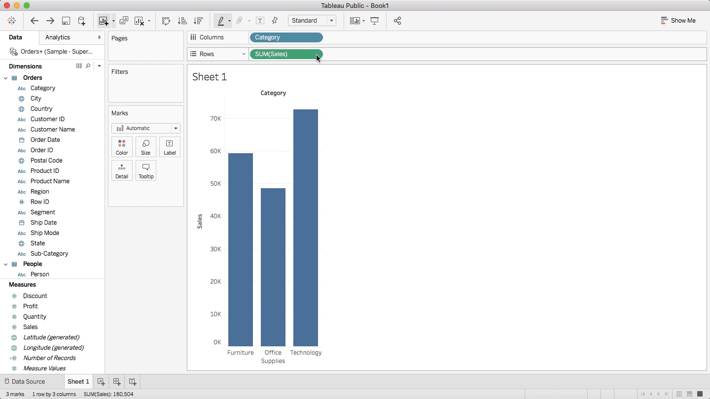Select the Orders+ data source
This screenshot has width=710, height=399.
coord(52,52)
